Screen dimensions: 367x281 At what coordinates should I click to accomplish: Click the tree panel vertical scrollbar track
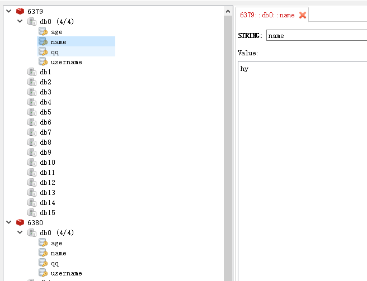click(x=228, y=149)
